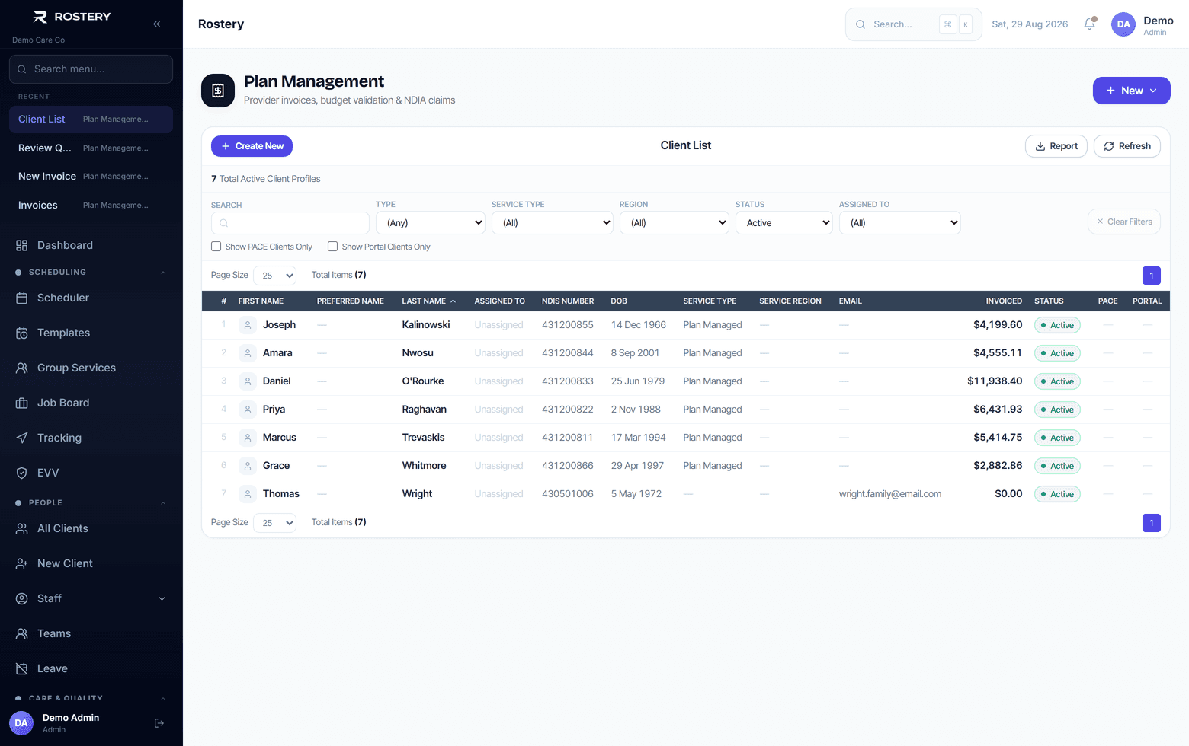This screenshot has width=1189, height=746.
Task: Open the Service Type filter dropdown
Action: (553, 223)
